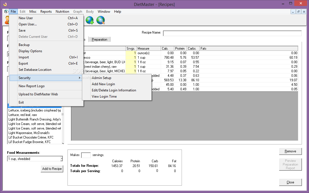
Task: Select Lil' Bucket Chocolate Crème, KFC
Action: pos(34,137)
